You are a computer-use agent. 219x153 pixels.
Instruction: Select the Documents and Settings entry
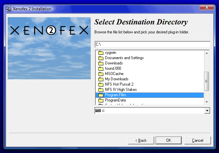(124, 58)
